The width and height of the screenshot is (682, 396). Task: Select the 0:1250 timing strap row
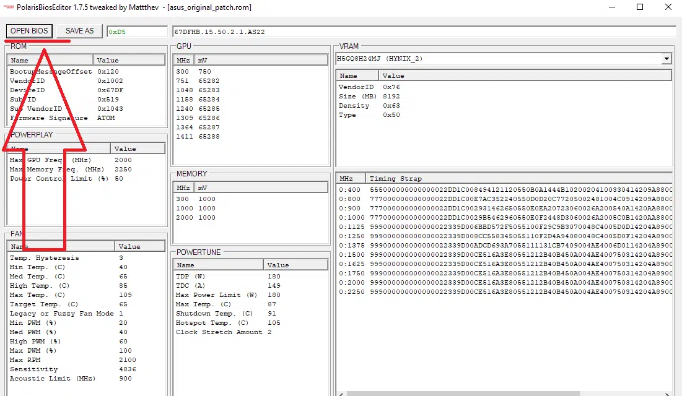[505, 236]
